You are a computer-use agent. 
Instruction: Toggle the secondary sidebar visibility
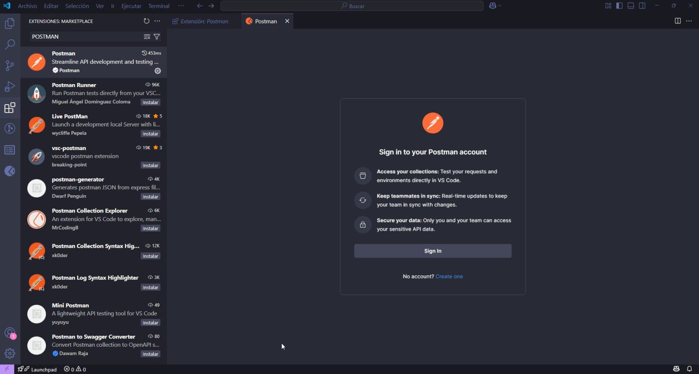(642, 6)
